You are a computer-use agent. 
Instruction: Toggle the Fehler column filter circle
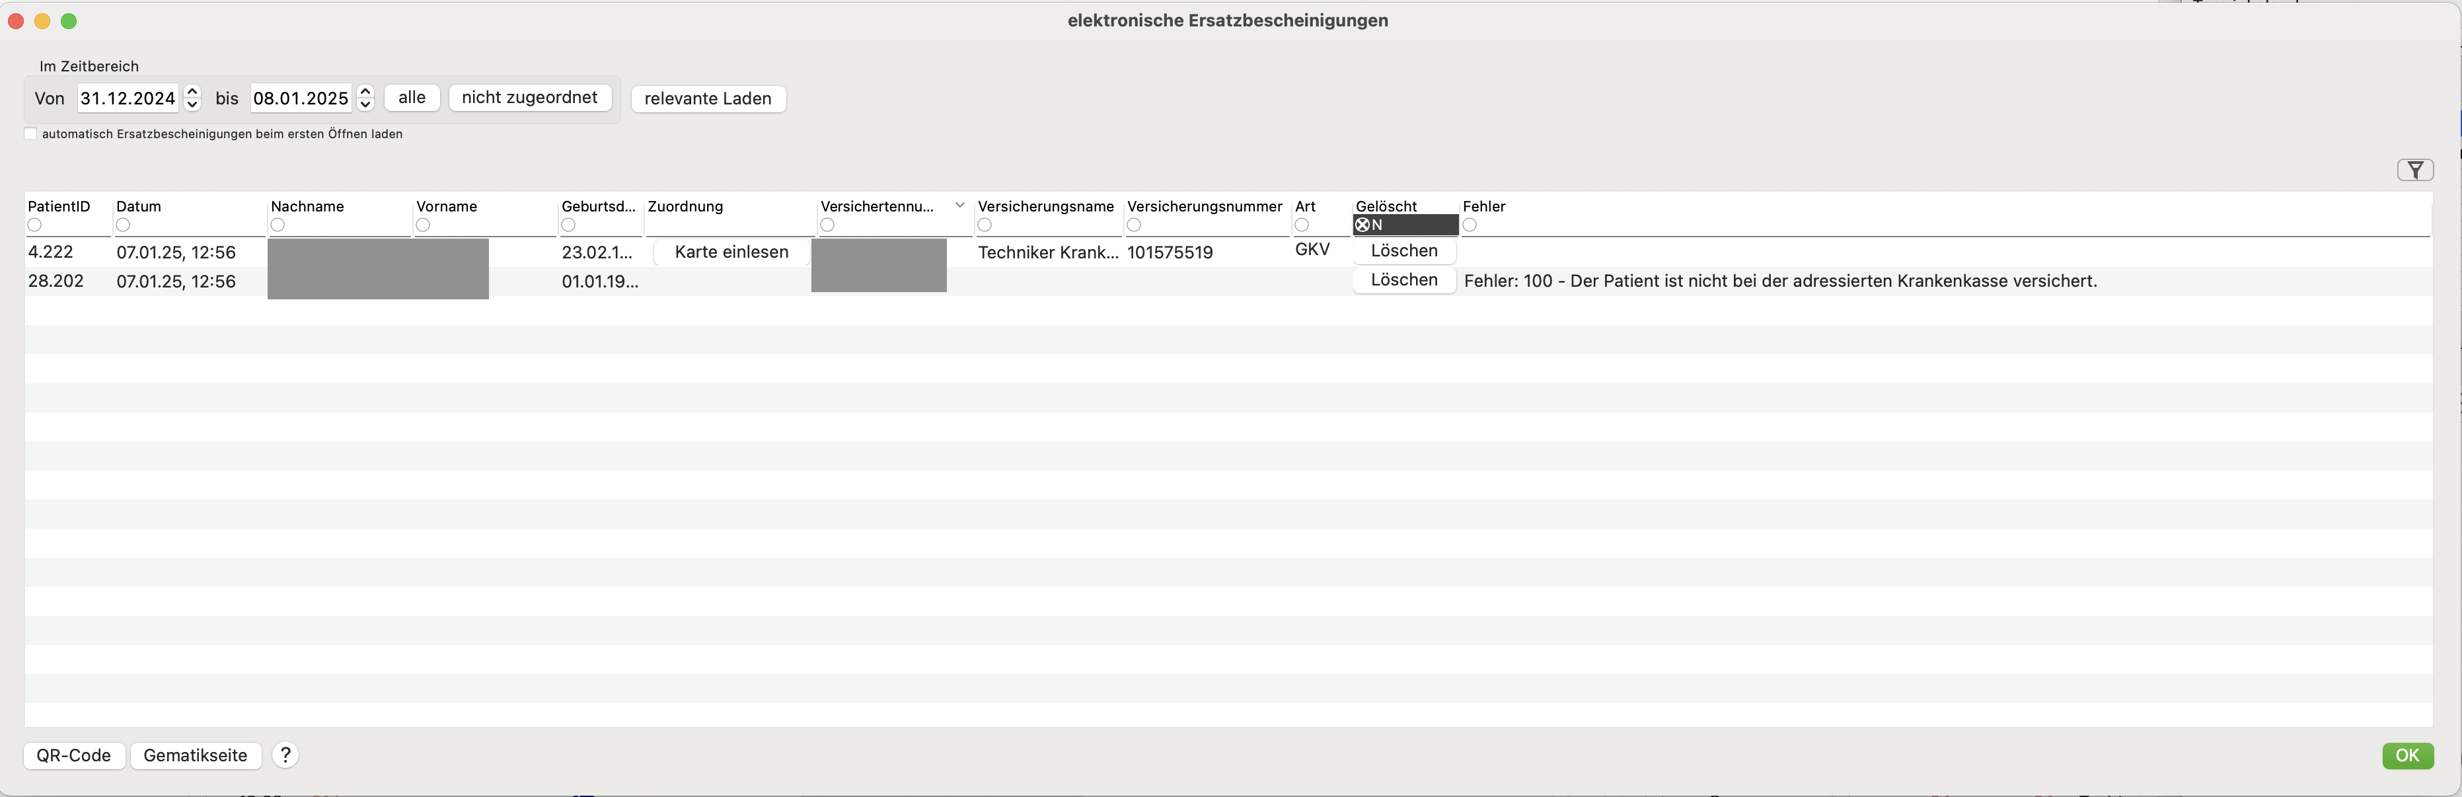click(1470, 225)
